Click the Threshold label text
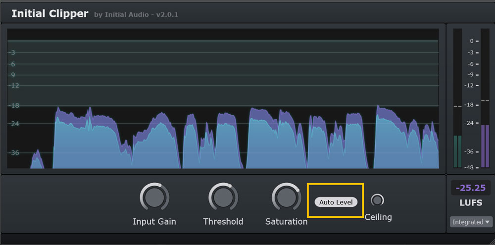Screen dimensions: 495x245 [223, 221]
